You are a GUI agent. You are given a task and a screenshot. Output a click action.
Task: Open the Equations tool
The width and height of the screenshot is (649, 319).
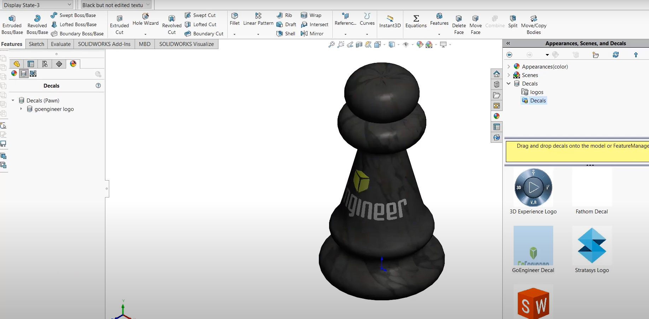416,21
